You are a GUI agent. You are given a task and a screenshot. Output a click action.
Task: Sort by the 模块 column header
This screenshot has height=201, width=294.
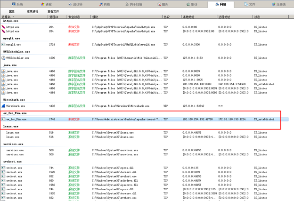(x=126, y=17)
